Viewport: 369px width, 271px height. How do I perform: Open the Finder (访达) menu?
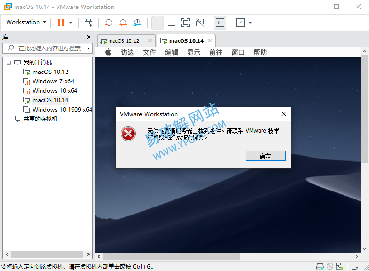[127, 52]
